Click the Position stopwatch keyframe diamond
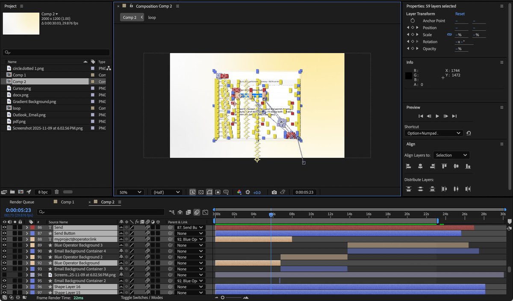 [x=413, y=28]
